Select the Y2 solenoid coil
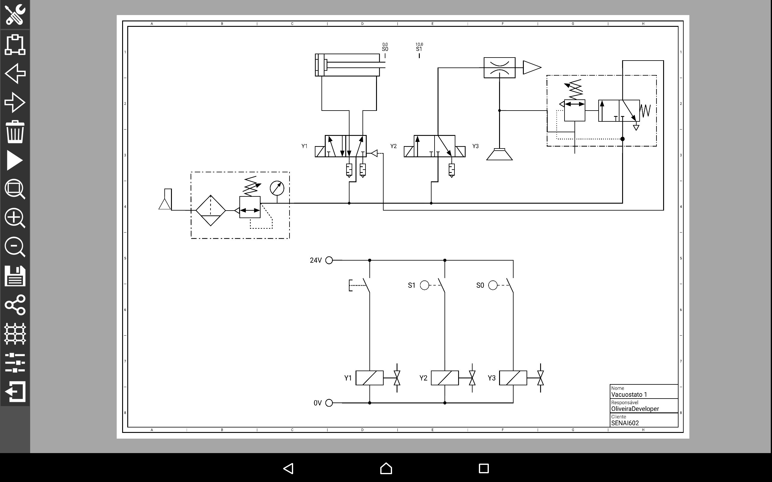Viewport: 772px width, 482px height. (x=445, y=378)
